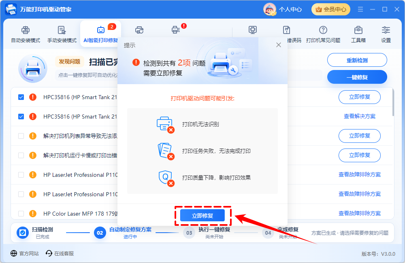Click warning icon of 解决打印机运行卡慢 row
The image size is (405, 263).
coord(33,155)
